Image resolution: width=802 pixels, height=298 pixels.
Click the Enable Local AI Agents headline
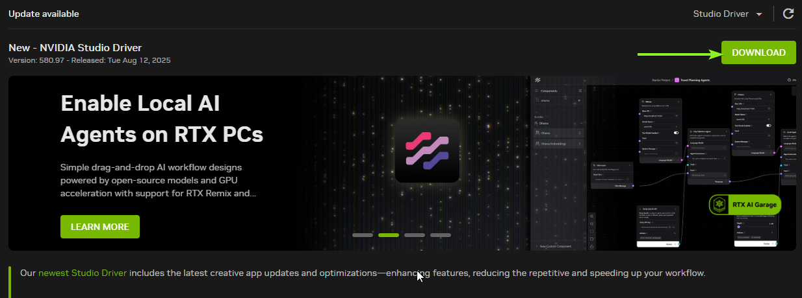tap(162, 119)
